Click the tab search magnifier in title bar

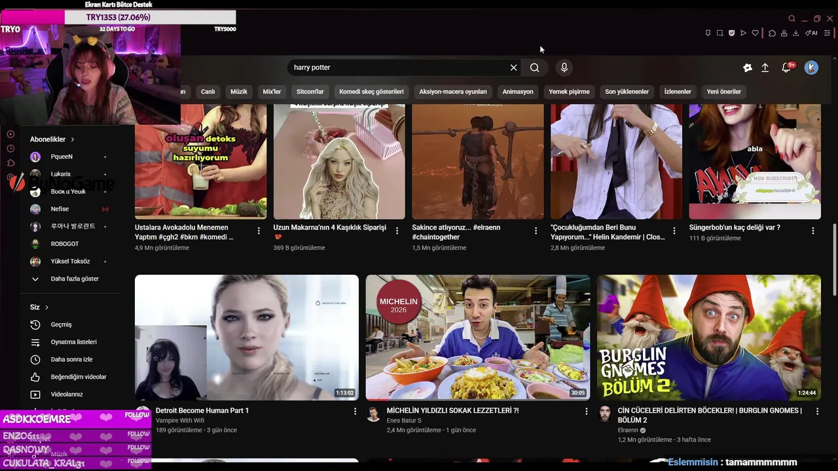click(x=792, y=18)
